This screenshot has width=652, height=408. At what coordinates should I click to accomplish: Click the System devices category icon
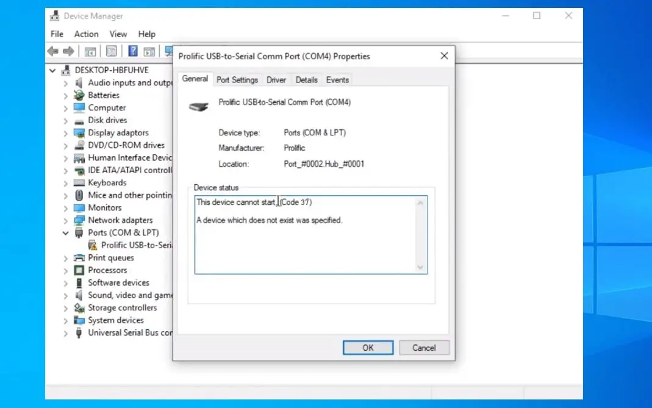point(79,320)
